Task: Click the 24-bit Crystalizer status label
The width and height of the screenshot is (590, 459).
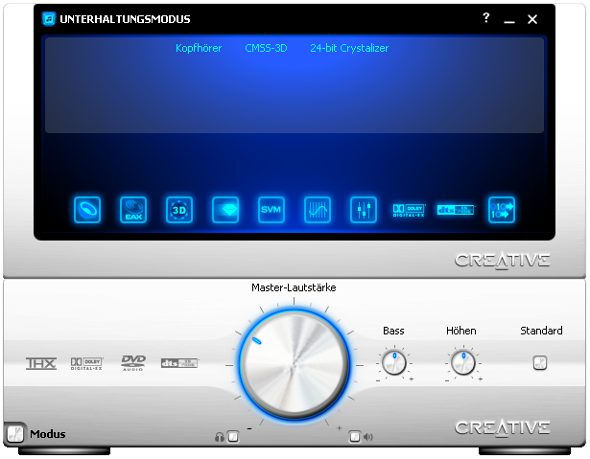Action: pyautogui.click(x=349, y=48)
